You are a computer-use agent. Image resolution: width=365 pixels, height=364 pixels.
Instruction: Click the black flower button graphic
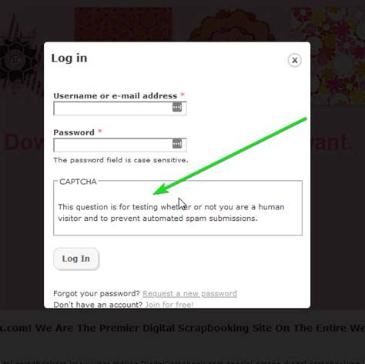tap(16, 60)
